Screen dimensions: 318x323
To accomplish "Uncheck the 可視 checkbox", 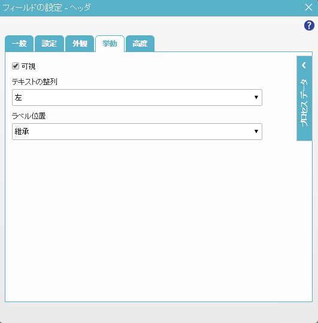I will (x=16, y=66).
